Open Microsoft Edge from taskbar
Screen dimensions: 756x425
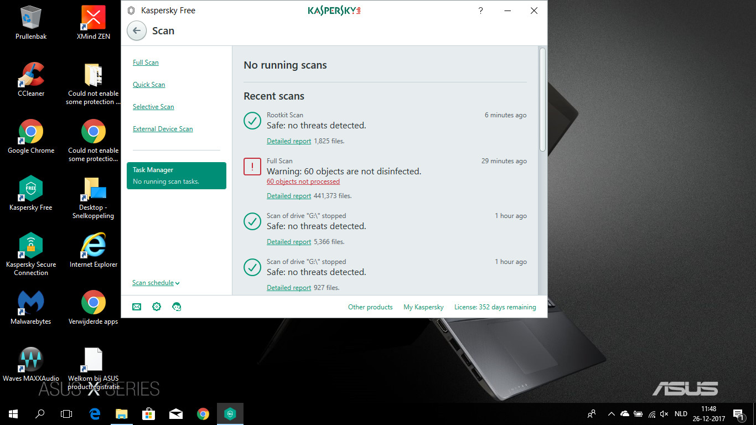pos(95,413)
